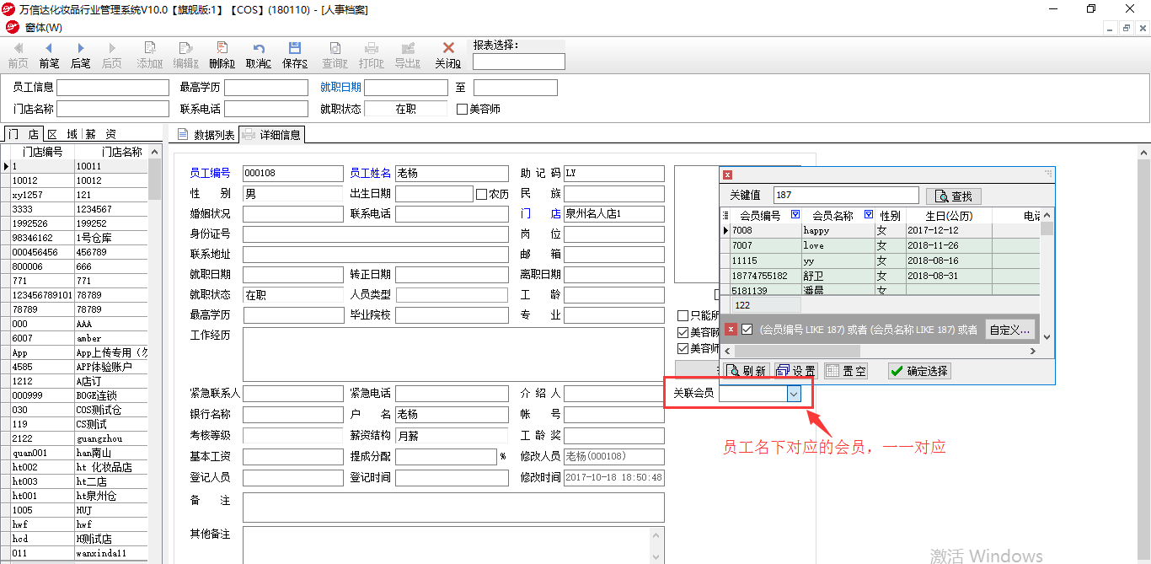Click the down arrow of popup vertical scrollbar
Image resolution: width=1151 pixels, height=564 pixels.
pyautogui.click(x=1047, y=337)
